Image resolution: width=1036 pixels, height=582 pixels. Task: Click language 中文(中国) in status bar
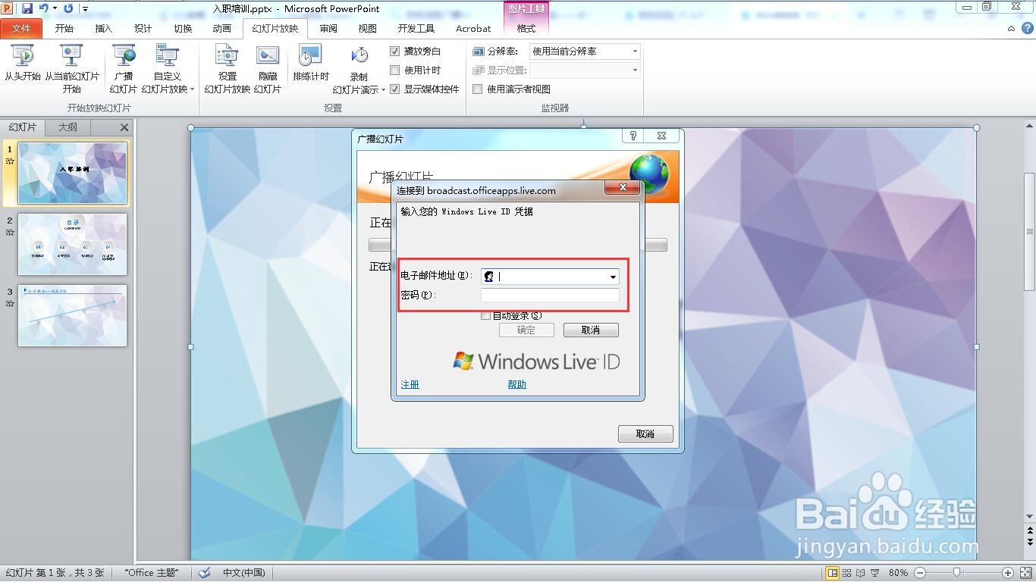244,573
